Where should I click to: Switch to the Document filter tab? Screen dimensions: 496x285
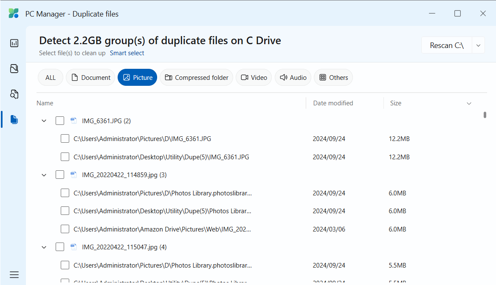coord(90,77)
